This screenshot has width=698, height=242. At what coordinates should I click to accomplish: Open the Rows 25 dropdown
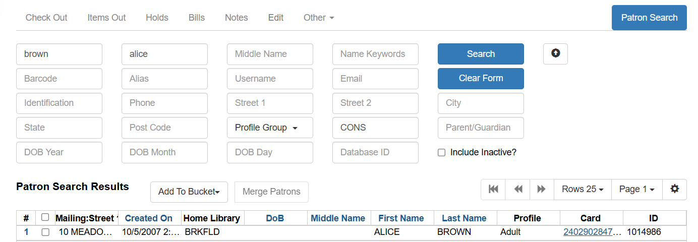583,189
